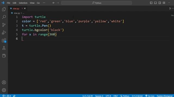174x97 pixels.
Task: Open the Extensions view
Action: (x=4, y=40)
